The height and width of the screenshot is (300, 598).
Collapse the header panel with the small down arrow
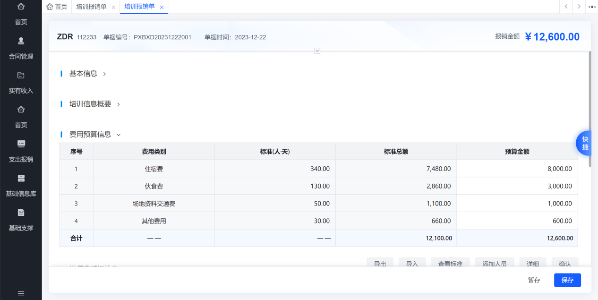tap(317, 51)
